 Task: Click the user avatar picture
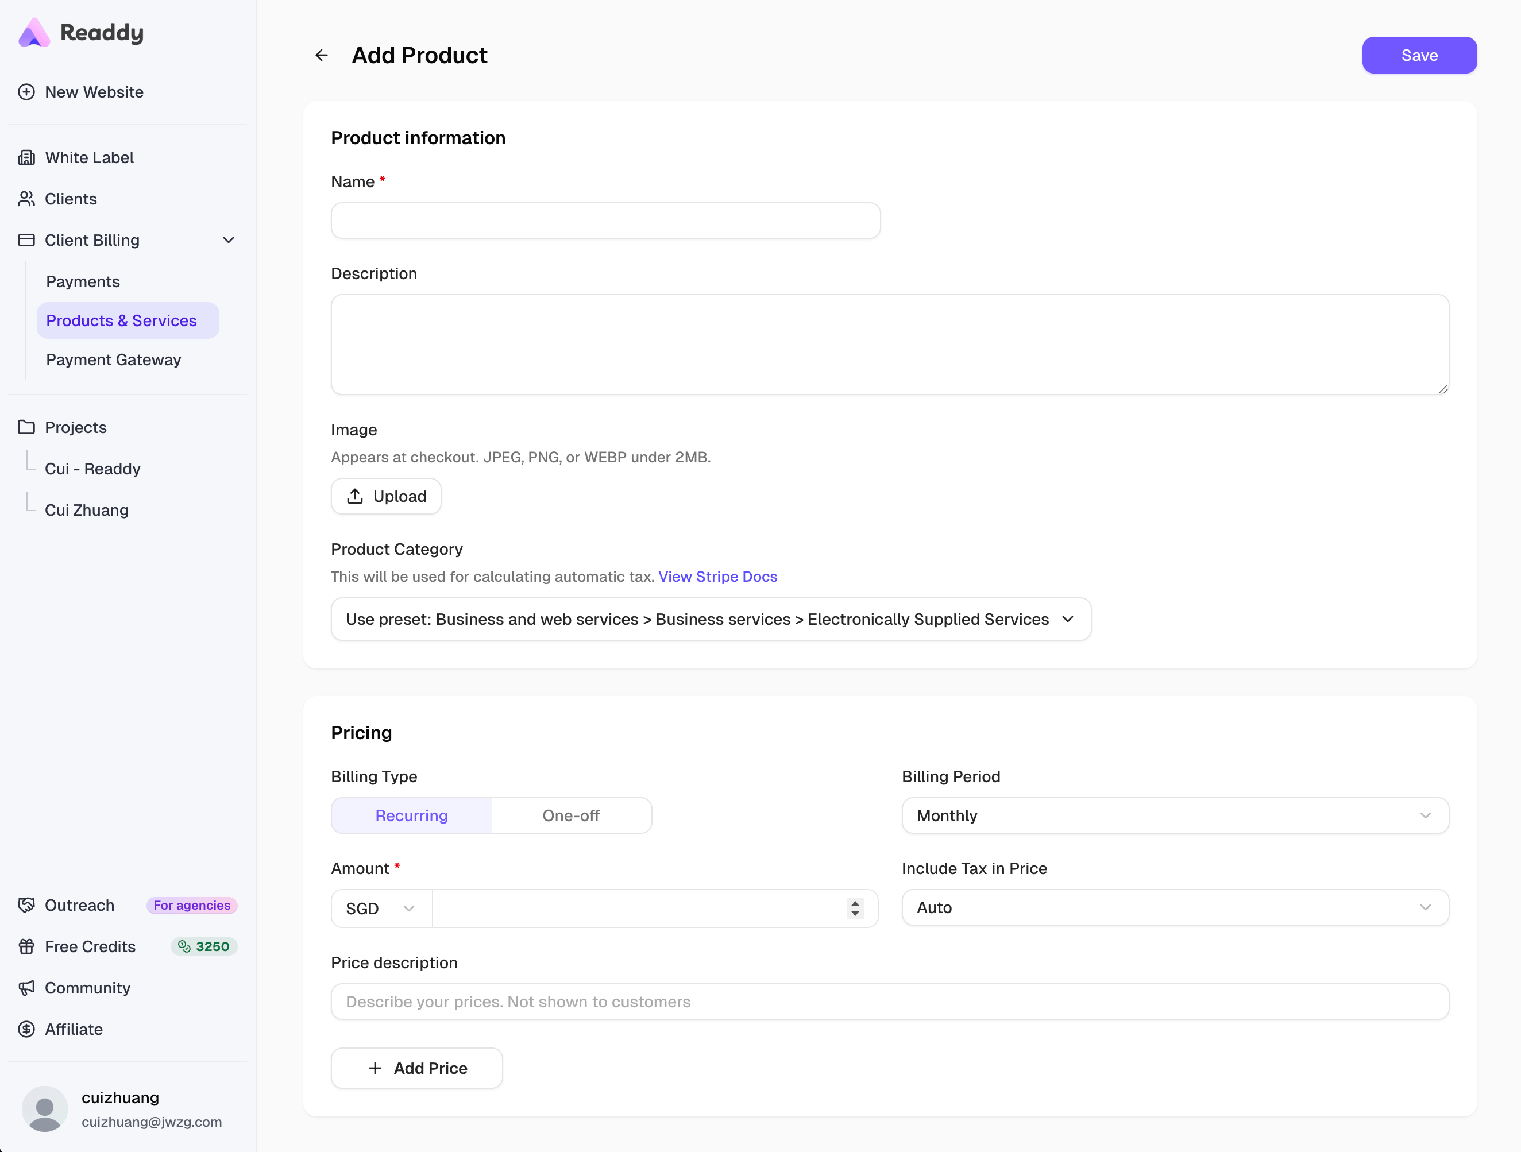(x=45, y=1108)
